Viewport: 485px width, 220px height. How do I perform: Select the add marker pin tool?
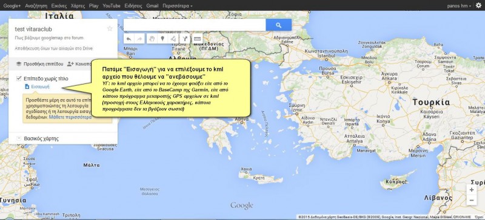click(162, 39)
